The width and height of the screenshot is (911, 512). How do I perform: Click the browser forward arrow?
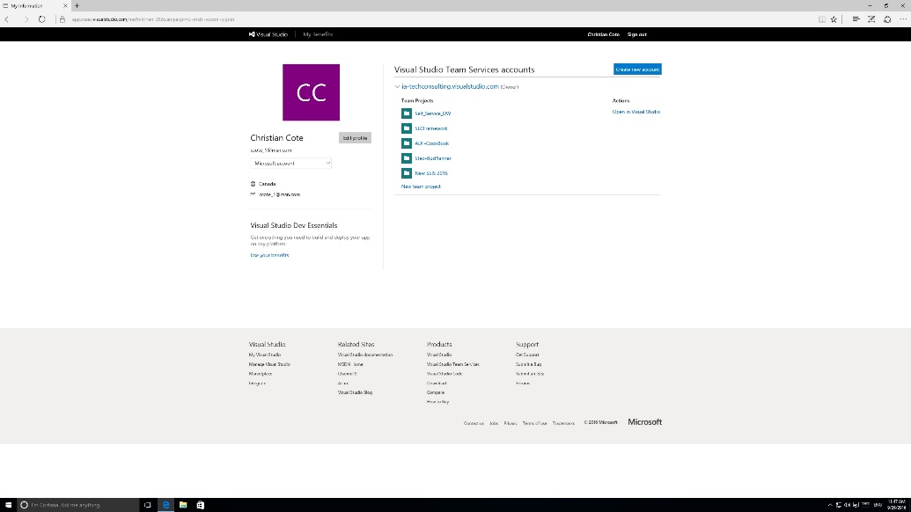click(x=26, y=19)
